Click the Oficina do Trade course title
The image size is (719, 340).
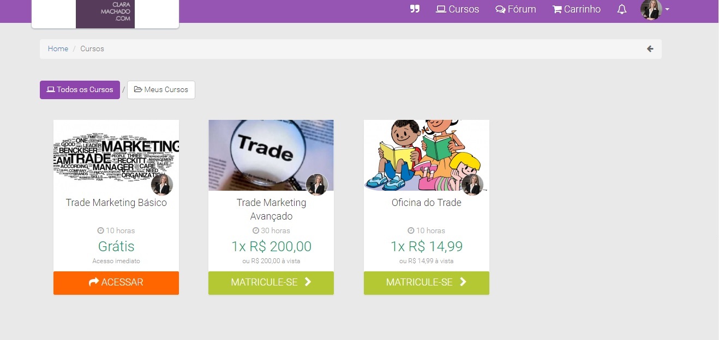[427, 203]
